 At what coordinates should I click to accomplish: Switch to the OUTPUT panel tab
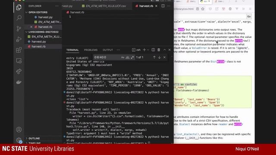108,50
